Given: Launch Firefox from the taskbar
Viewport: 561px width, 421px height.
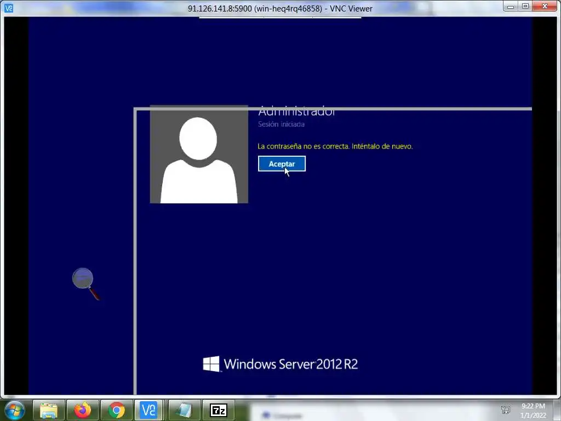Looking at the screenshot, I should 83,410.
